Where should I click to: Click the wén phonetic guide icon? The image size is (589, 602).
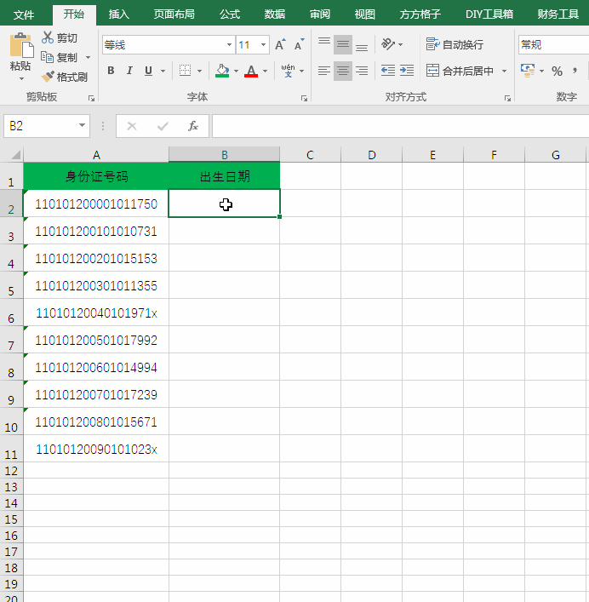tap(289, 71)
